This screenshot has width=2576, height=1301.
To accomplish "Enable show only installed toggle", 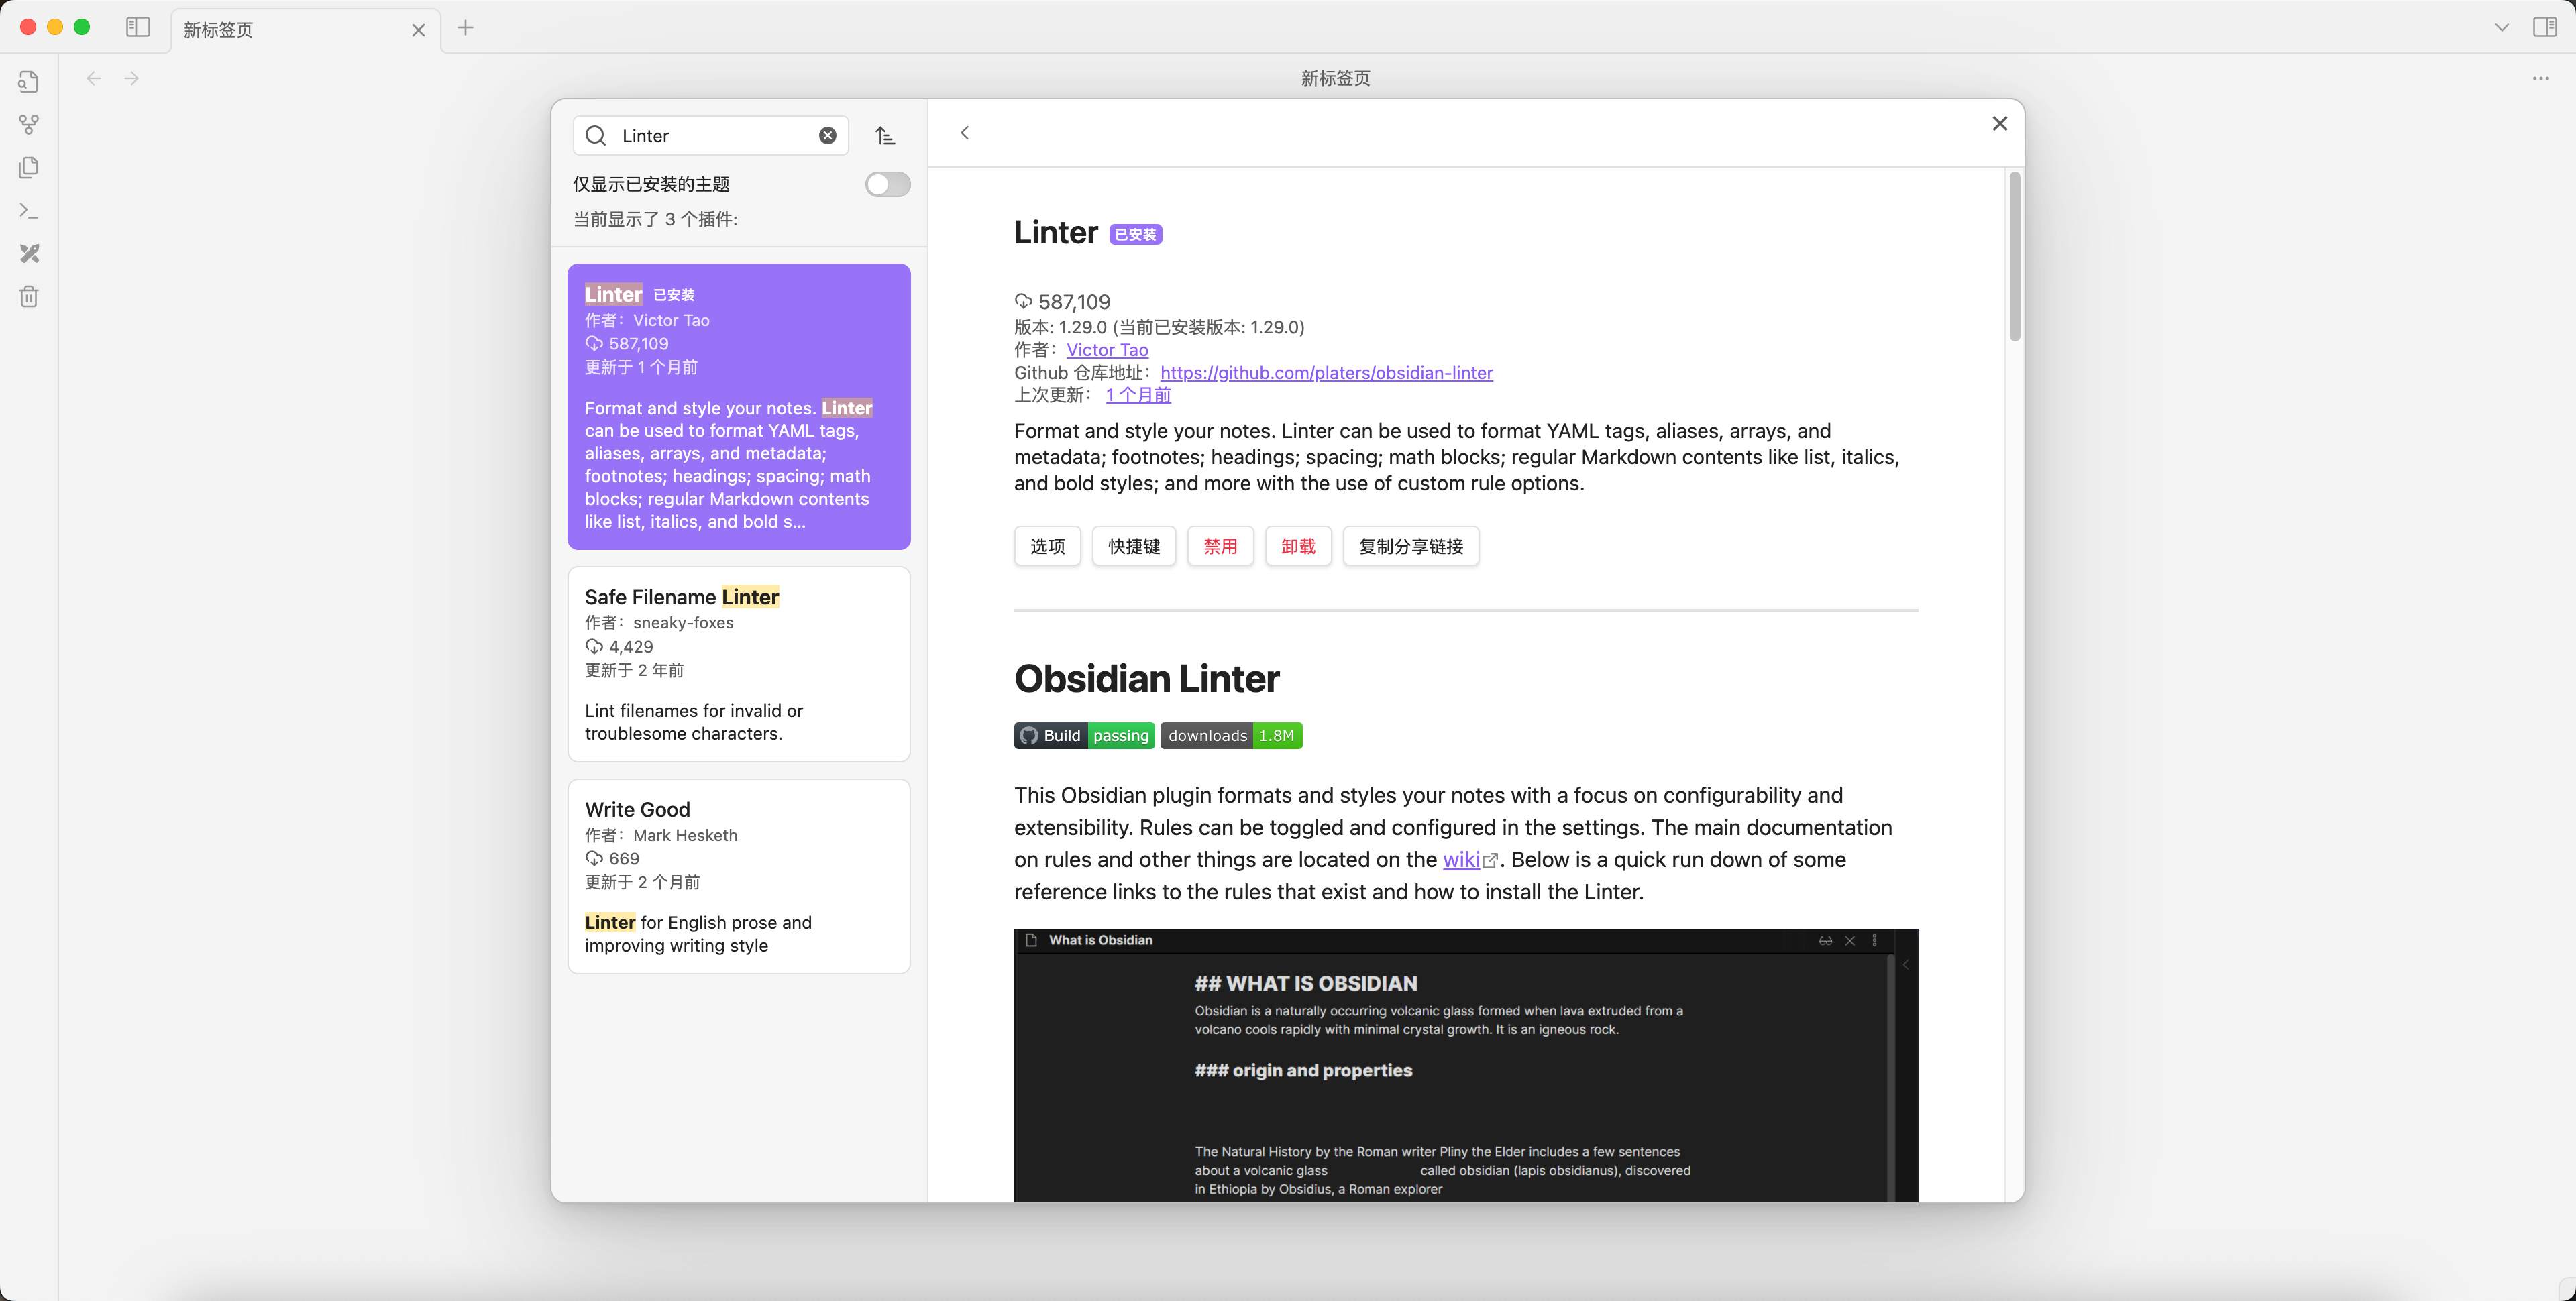I will click(x=887, y=184).
